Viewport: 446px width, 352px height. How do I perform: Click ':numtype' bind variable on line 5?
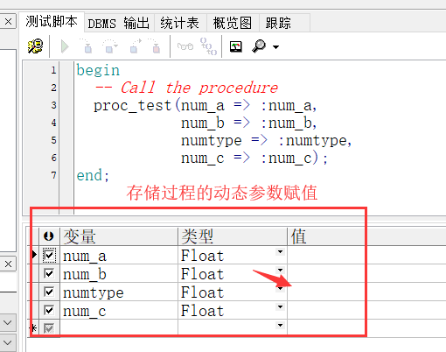click(312, 141)
